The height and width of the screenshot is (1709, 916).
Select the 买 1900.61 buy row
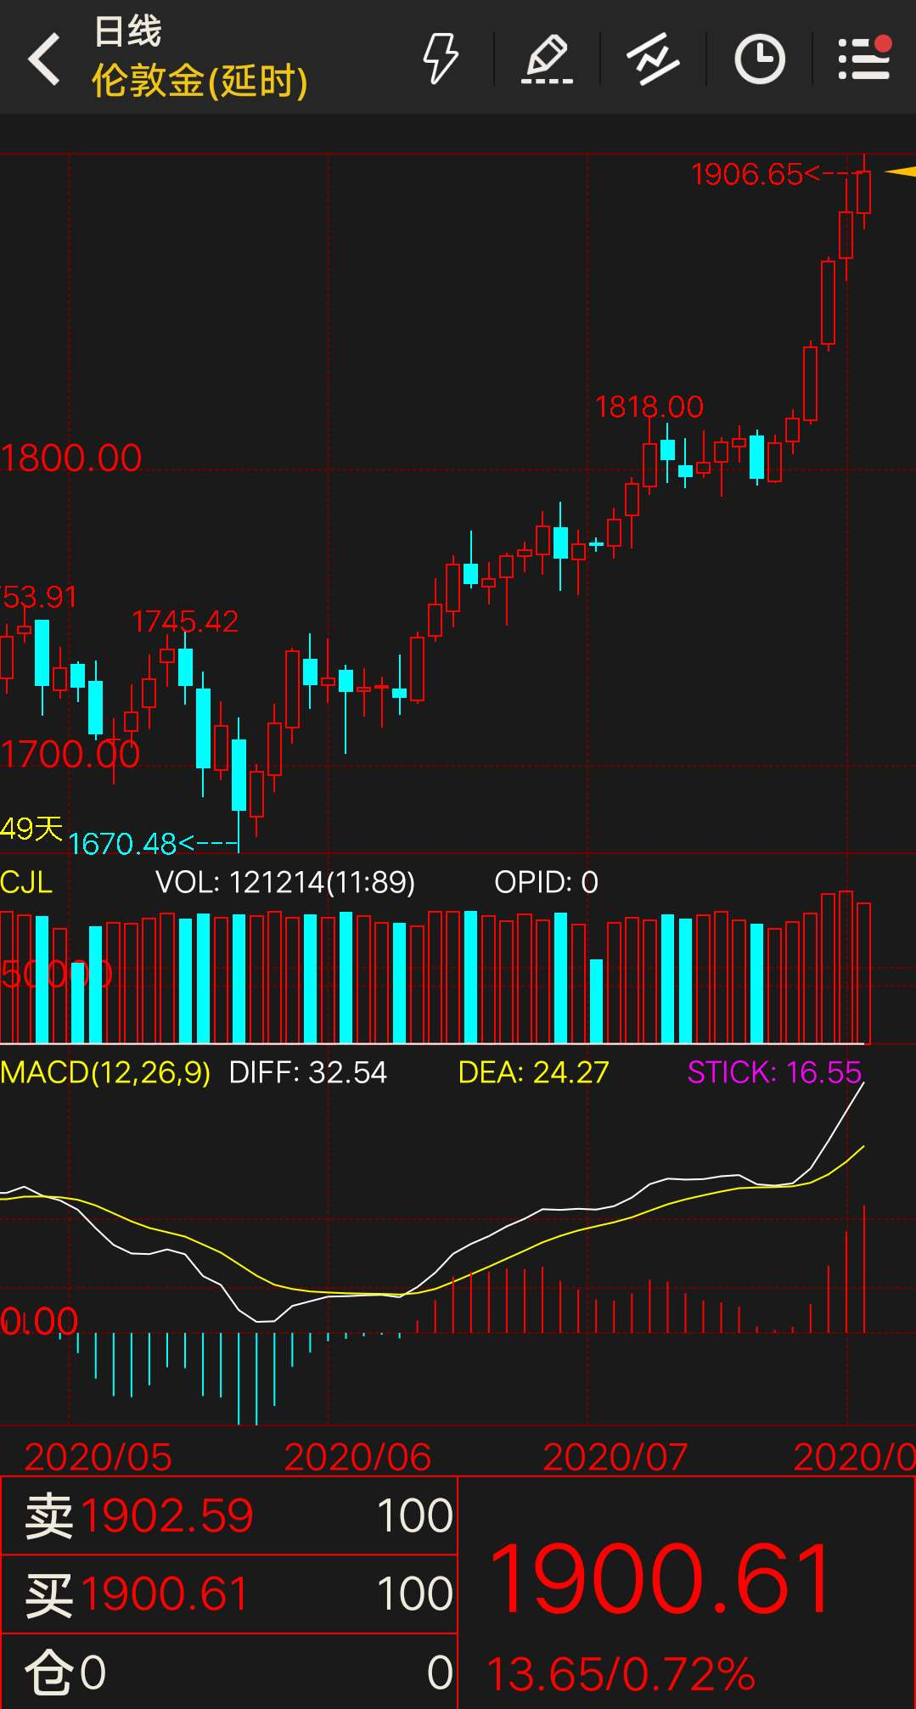(x=229, y=1594)
